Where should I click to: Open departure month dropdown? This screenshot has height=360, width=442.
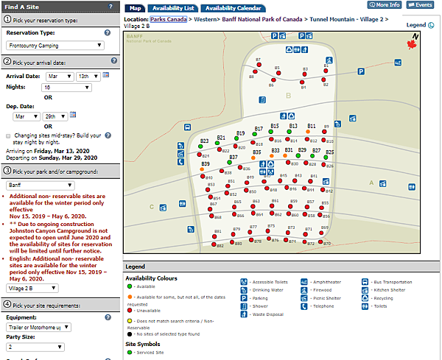tap(26, 116)
